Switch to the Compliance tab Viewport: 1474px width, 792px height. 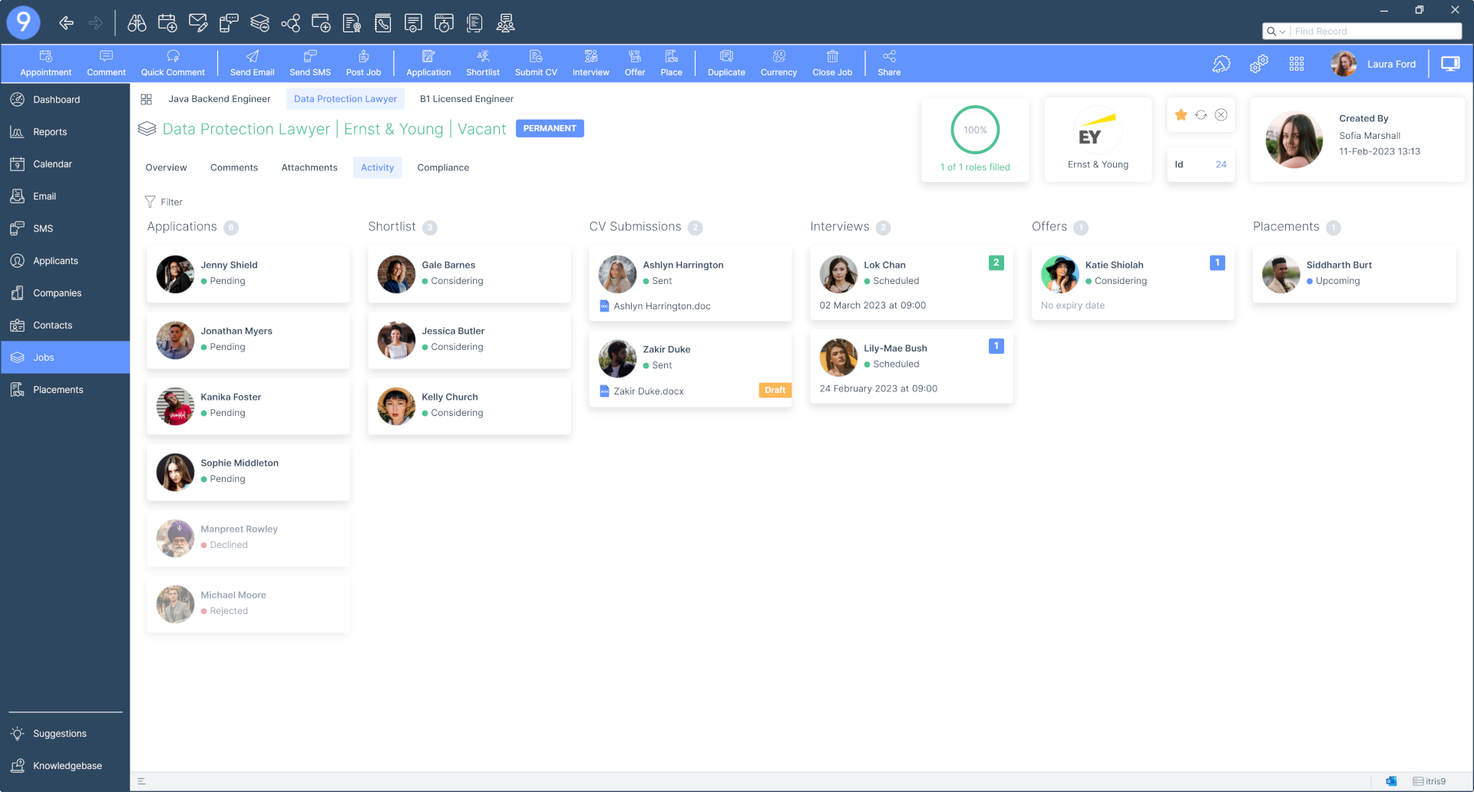tap(443, 167)
